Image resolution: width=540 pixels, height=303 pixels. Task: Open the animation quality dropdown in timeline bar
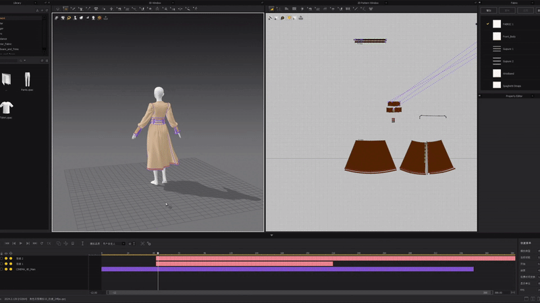point(113,244)
